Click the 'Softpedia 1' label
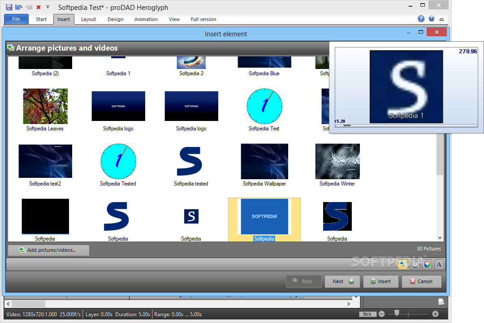Image resolution: width=484 pixels, height=323 pixels. [x=118, y=73]
